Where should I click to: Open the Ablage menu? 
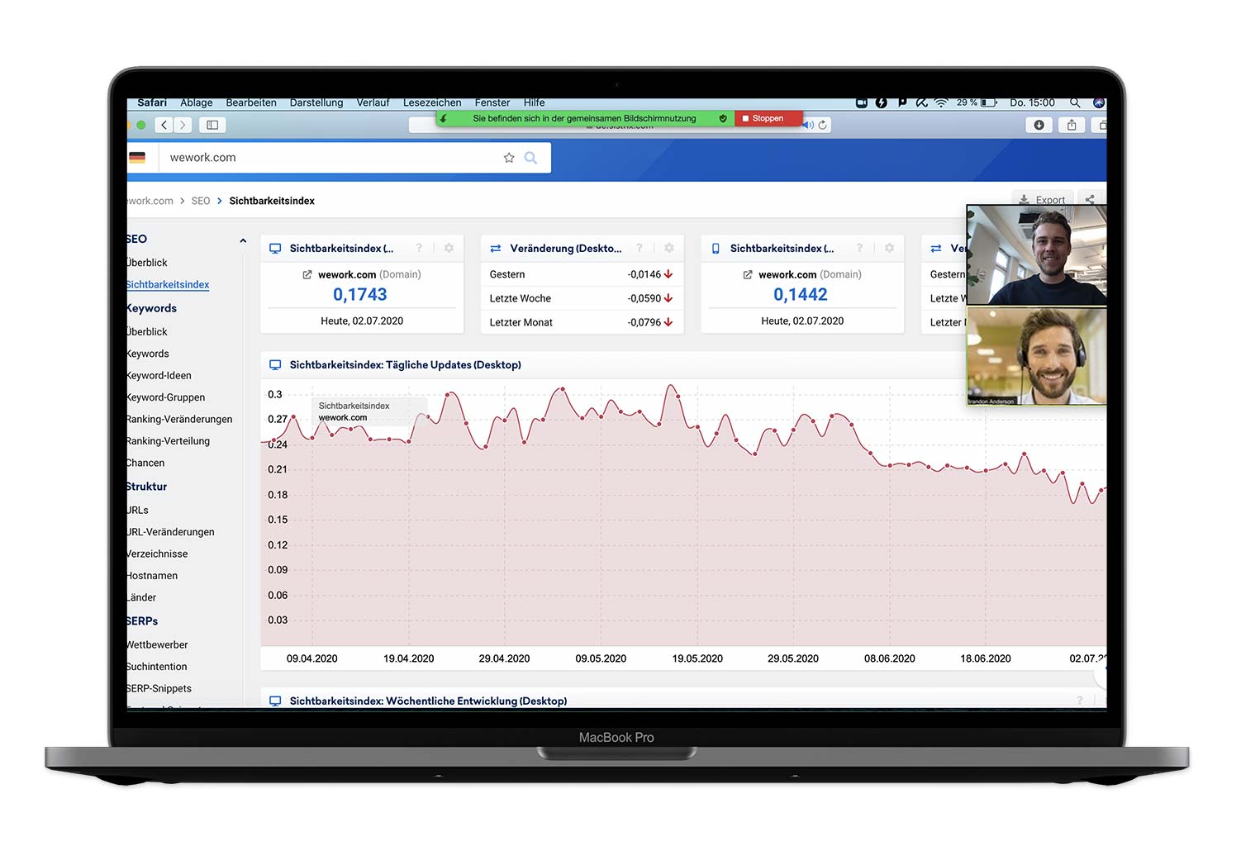[197, 102]
